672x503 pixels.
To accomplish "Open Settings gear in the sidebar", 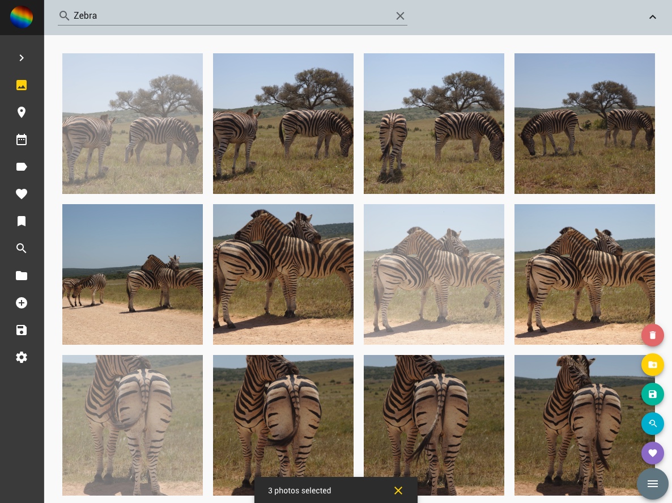I will click(22, 357).
